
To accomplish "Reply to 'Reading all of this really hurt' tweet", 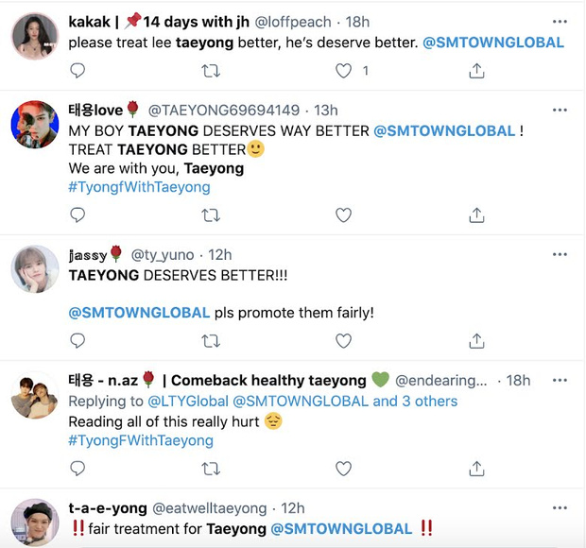I will coord(78,469).
